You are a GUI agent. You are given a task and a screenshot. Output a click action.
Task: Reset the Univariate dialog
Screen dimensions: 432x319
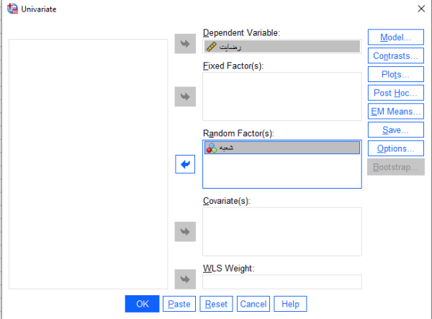[x=216, y=304]
